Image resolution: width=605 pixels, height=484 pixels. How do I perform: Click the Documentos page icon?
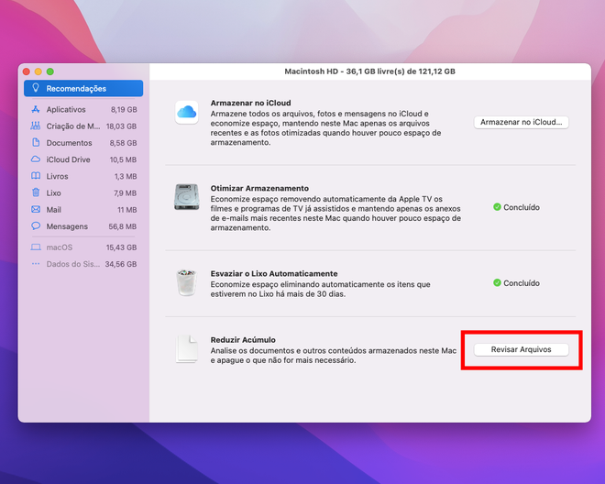(36, 142)
